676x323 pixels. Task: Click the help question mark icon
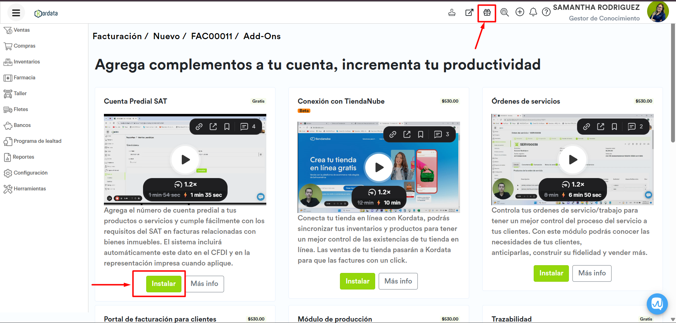pyautogui.click(x=546, y=12)
